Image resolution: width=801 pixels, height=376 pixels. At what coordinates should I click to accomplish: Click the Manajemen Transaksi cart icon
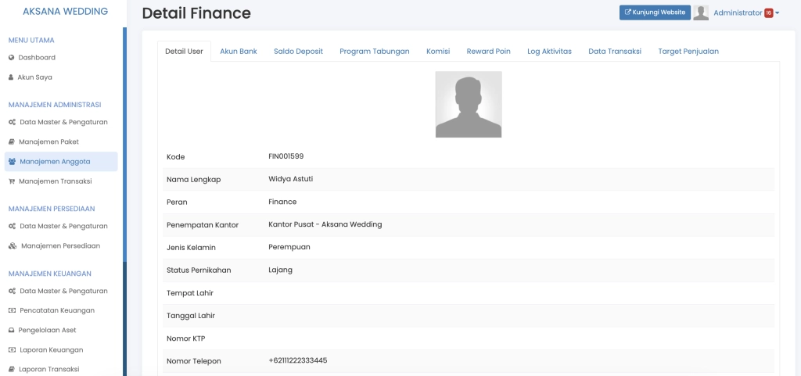[x=11, y=181]
